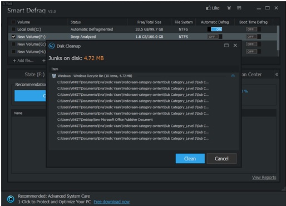This screenshot has width=286, height=206.
Task: Open the skin shirt icon
Action: [229, 8]
